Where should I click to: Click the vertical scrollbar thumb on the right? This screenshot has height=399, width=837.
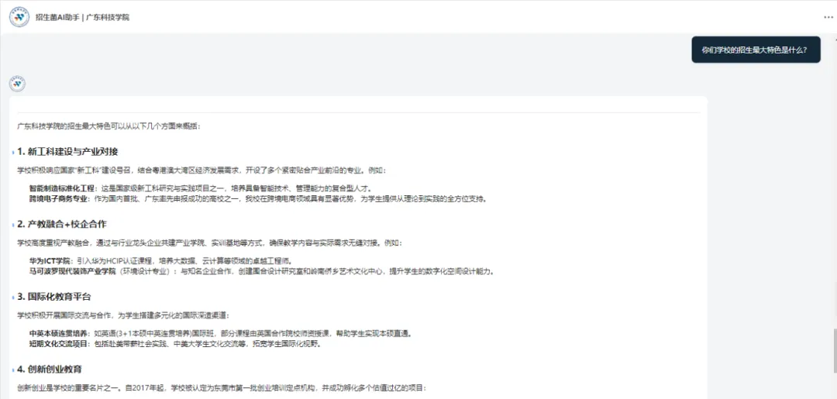point(834,352)
